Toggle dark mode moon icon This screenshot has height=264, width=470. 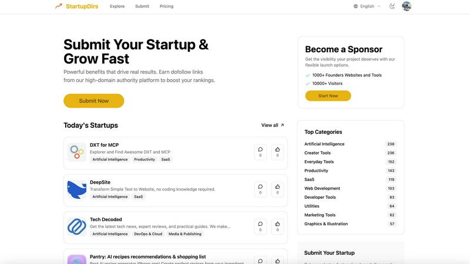392,6
